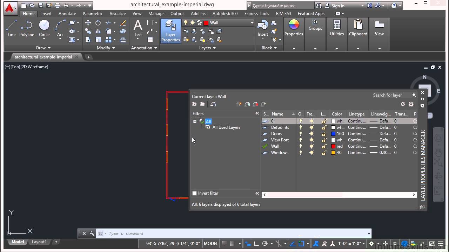Open the Visualize ribbon tab
449x252 pixels.
(118, 14)
